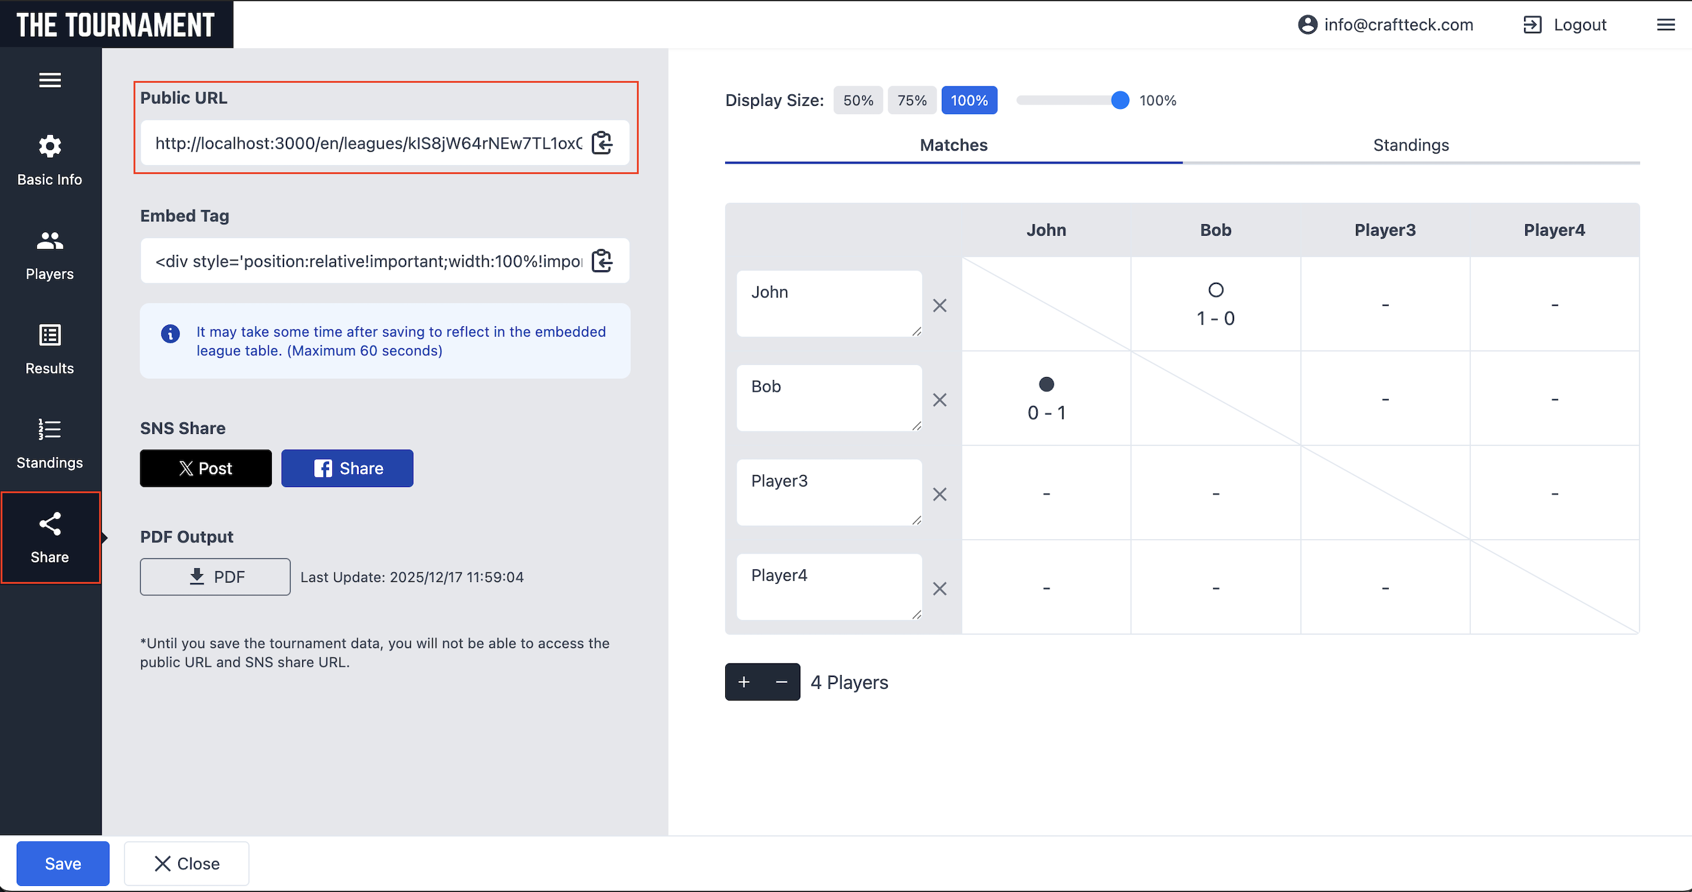Select the 100% display size button
This screenshot has width=1692, height=892.
(x=969, y=100)
